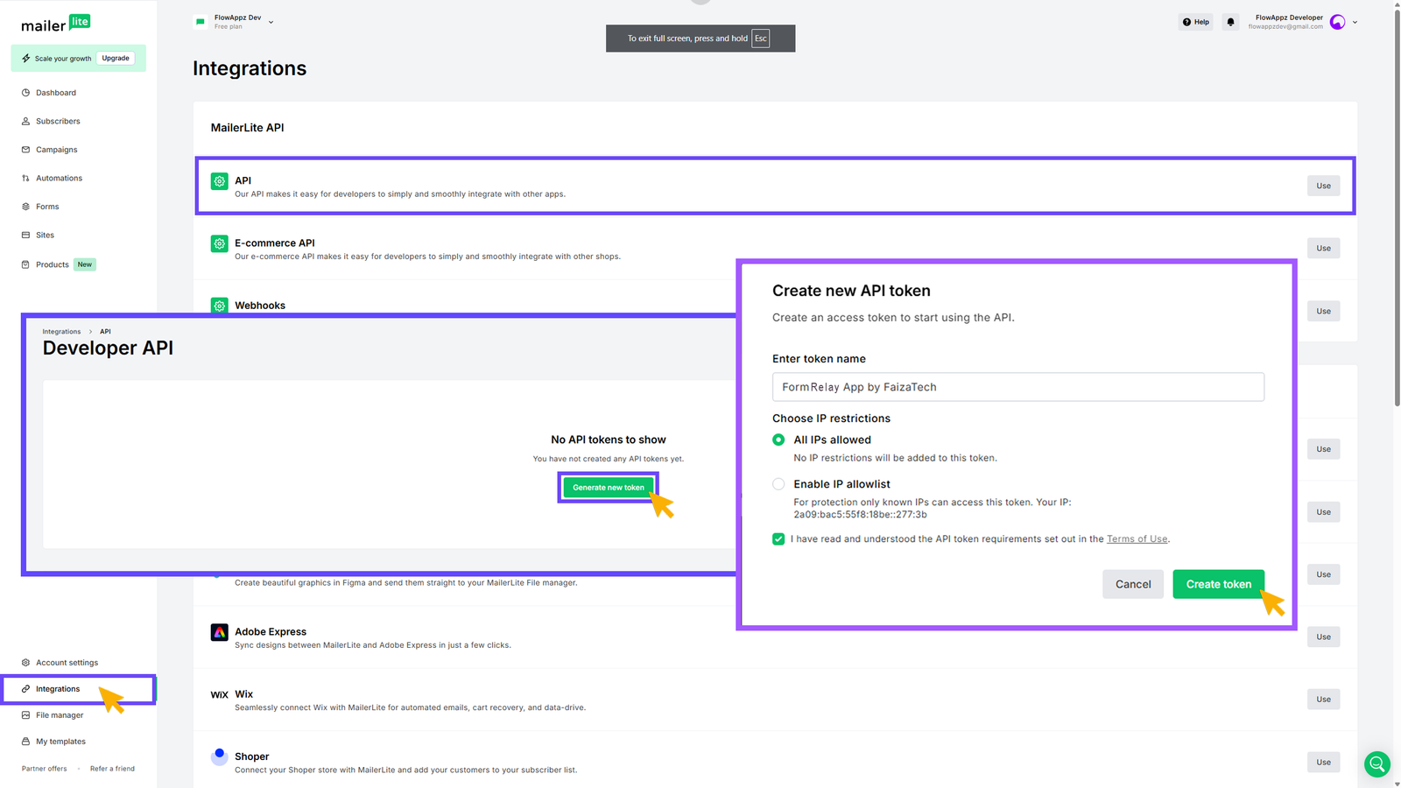This screenshot has height=788, width=1401.
Task: Click Use button for Wix
Action: [1323, 699]
